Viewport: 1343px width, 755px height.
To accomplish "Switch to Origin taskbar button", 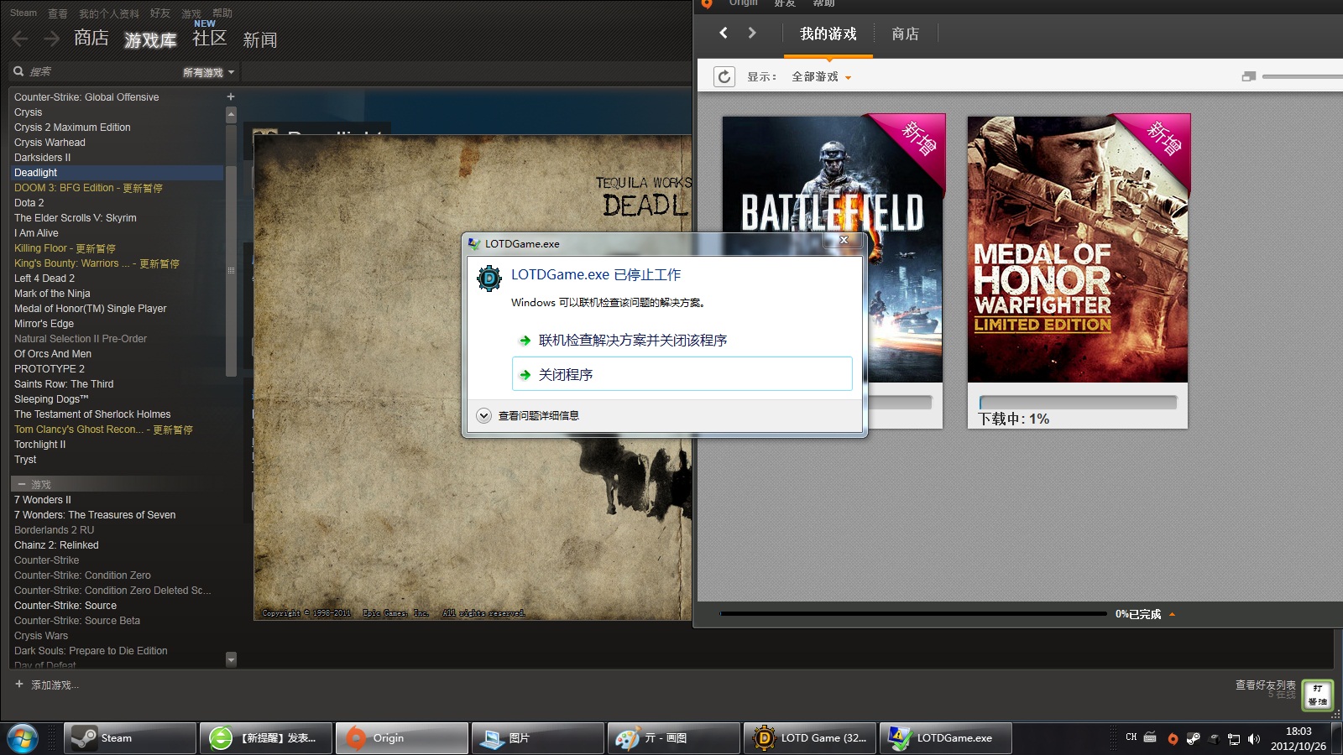I will click(402, 738).
